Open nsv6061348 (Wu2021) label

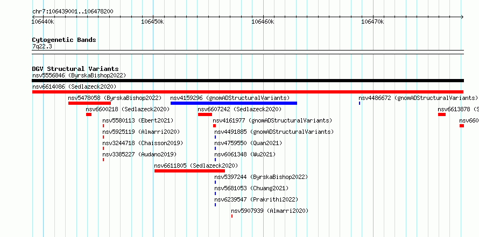(245, 154)
